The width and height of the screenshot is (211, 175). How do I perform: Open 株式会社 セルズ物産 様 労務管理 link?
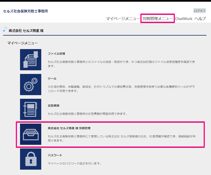[69, 128]
